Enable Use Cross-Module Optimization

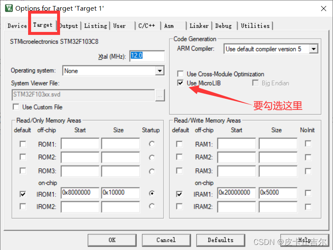click(180, 74)
